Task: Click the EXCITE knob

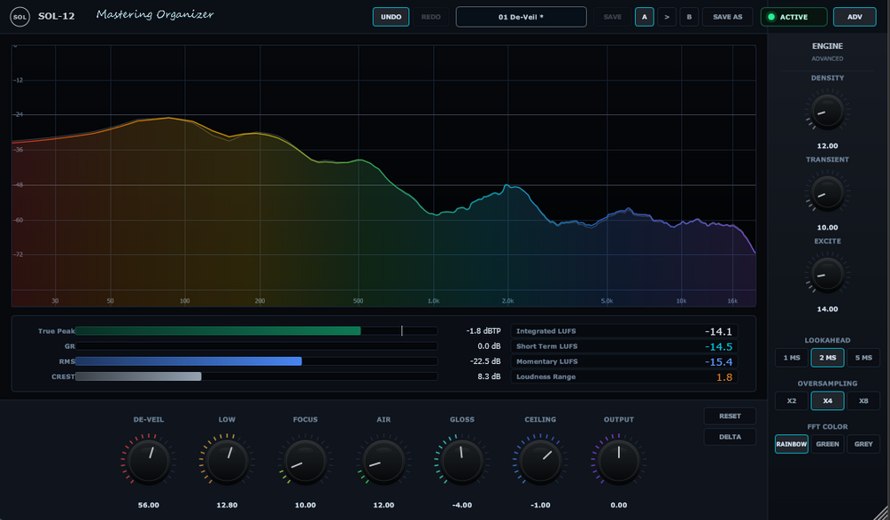Action: [827, 275]
